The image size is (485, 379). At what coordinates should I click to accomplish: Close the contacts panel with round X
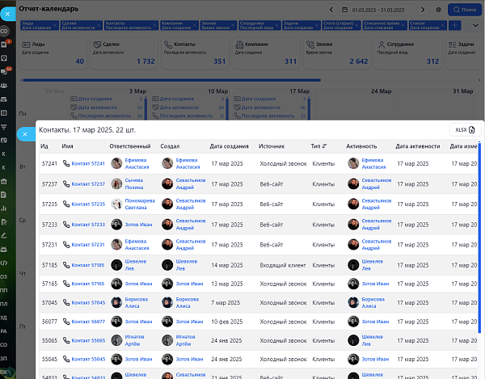coord(25,134)
